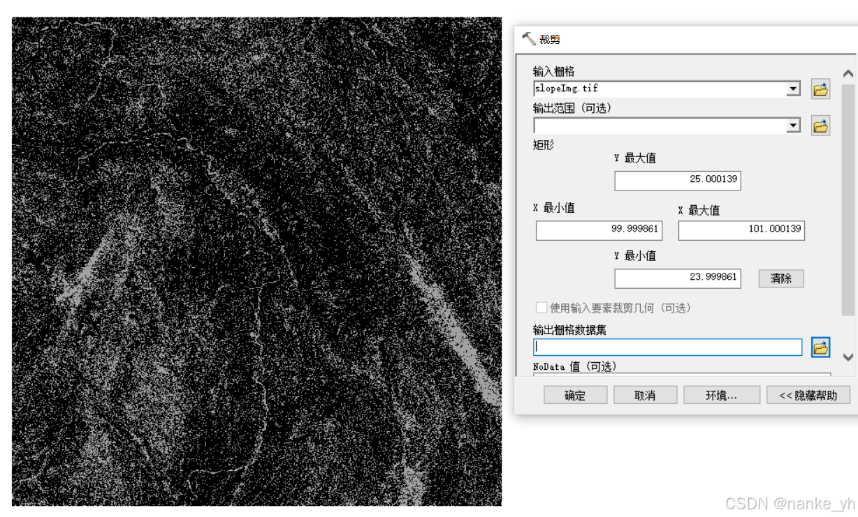
Task: Toggle use input features for clipping geometry
Action: (541, 308)
